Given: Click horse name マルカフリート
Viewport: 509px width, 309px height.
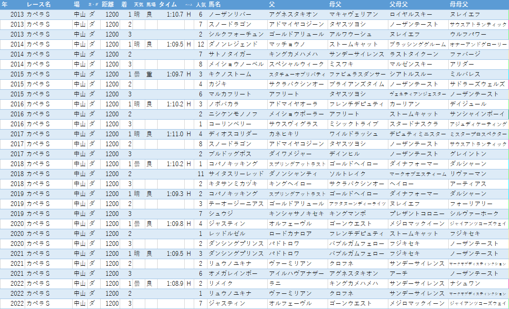Looking at the screenshot, I should 230,94.
